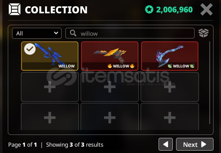The width and height of the screenshot is (221, 153).
Task: Click the green star currency icon
Action: tap(149, 9)
